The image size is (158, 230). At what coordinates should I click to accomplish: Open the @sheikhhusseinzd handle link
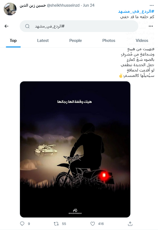tap(63, 5)
